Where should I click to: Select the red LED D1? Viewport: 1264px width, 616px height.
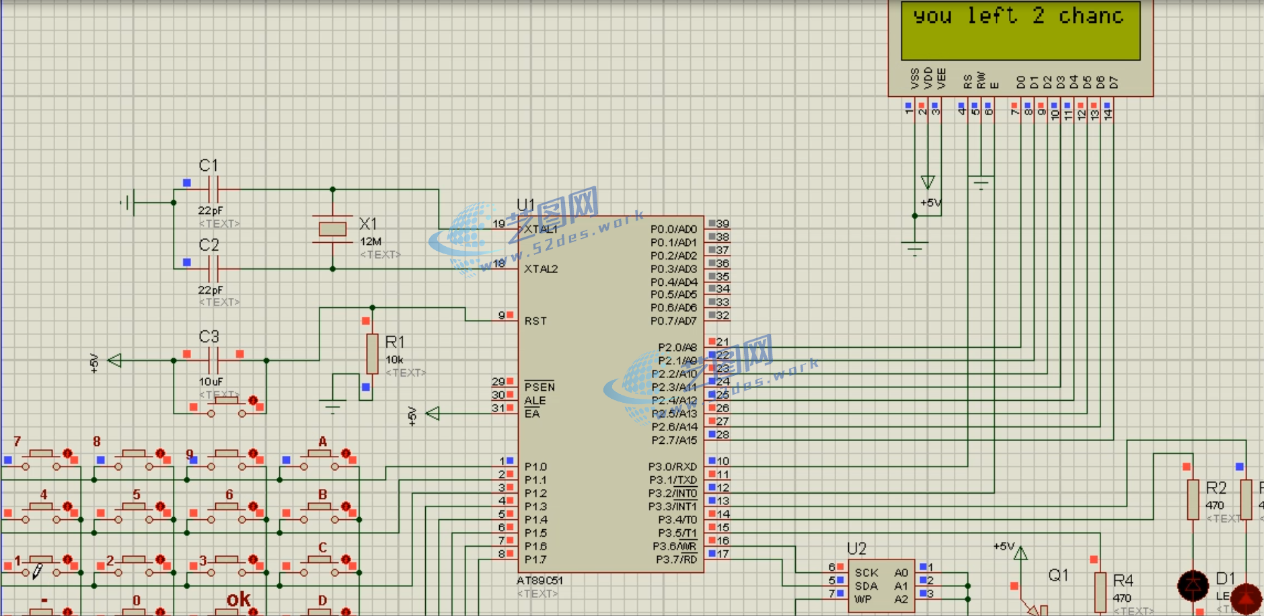(1193, 585)
